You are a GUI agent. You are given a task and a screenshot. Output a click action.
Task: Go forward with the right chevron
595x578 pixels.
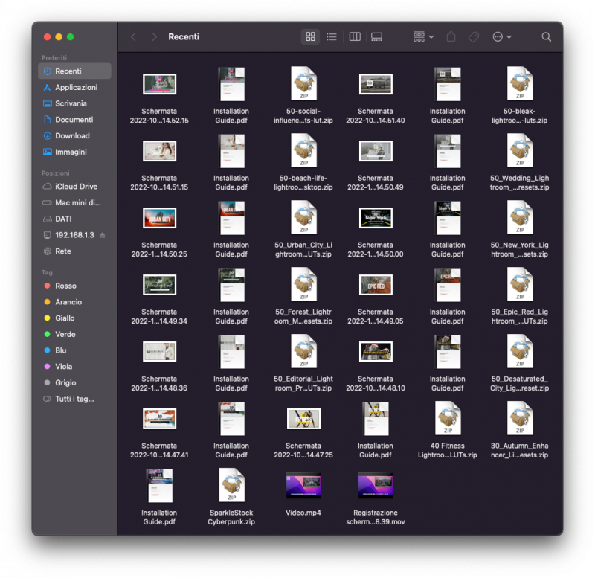(x=154, y=36)
